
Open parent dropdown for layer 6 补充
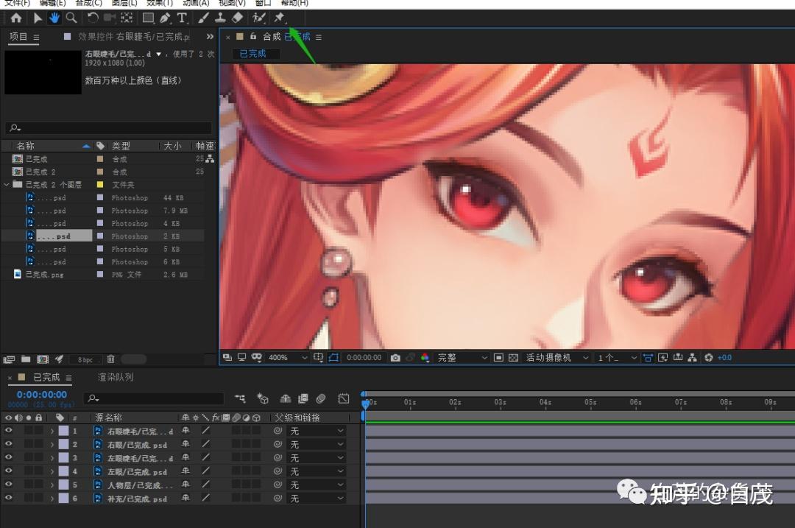[317, 499]
